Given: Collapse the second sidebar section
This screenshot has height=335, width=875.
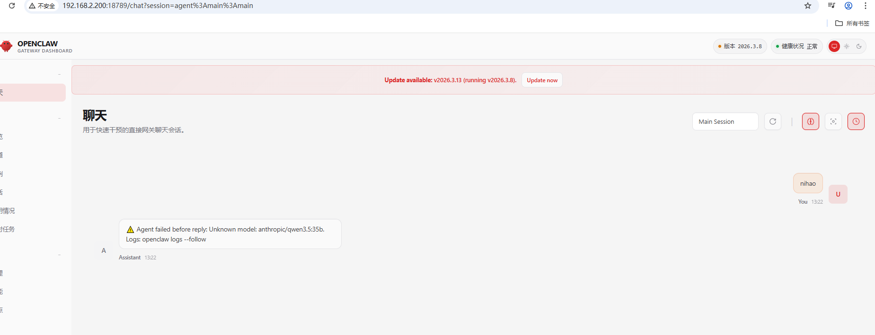Looking at the screenshot, I should pos(59,118).
